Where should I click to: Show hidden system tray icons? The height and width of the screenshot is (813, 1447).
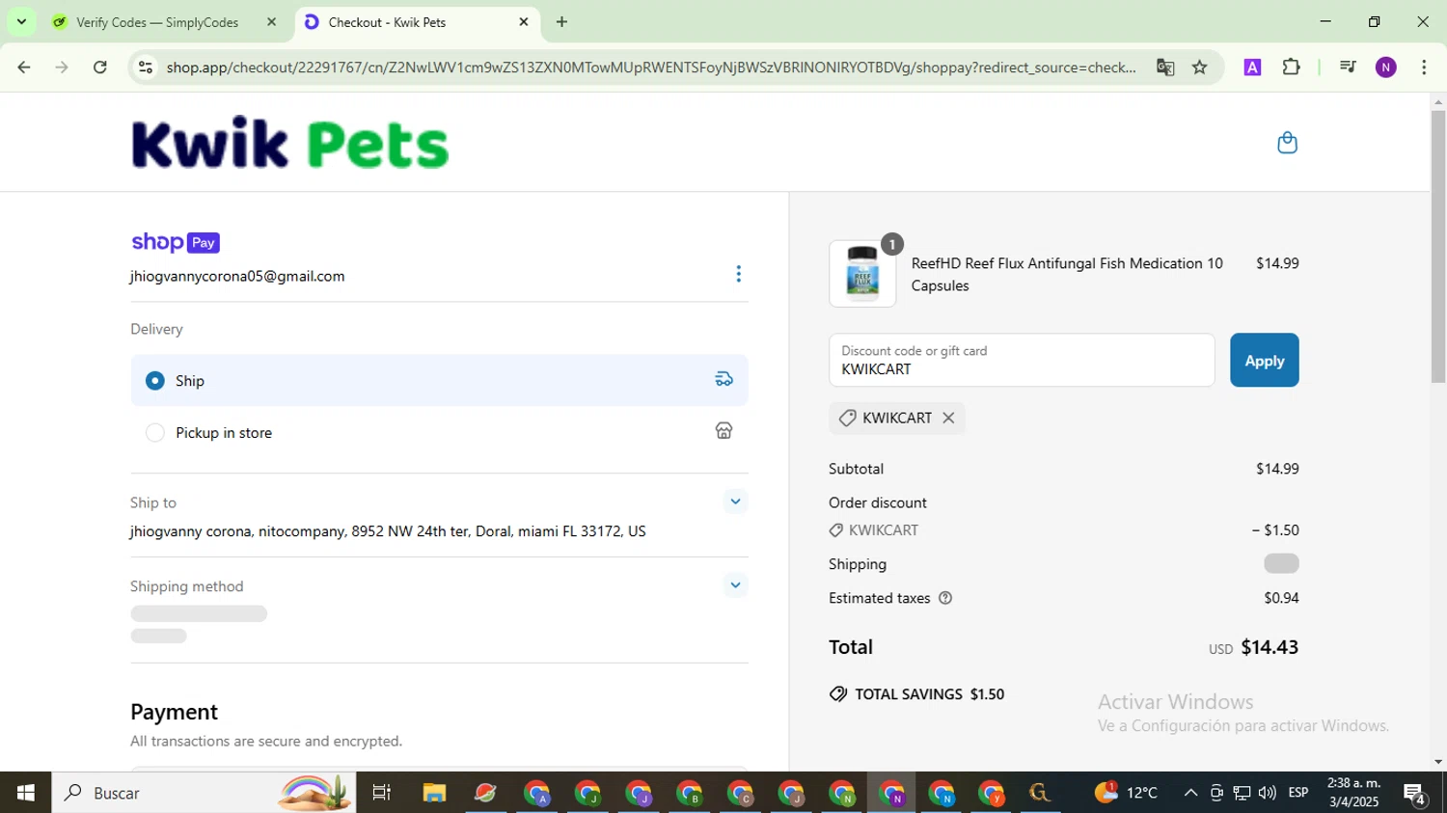(x=1190, y=793)
